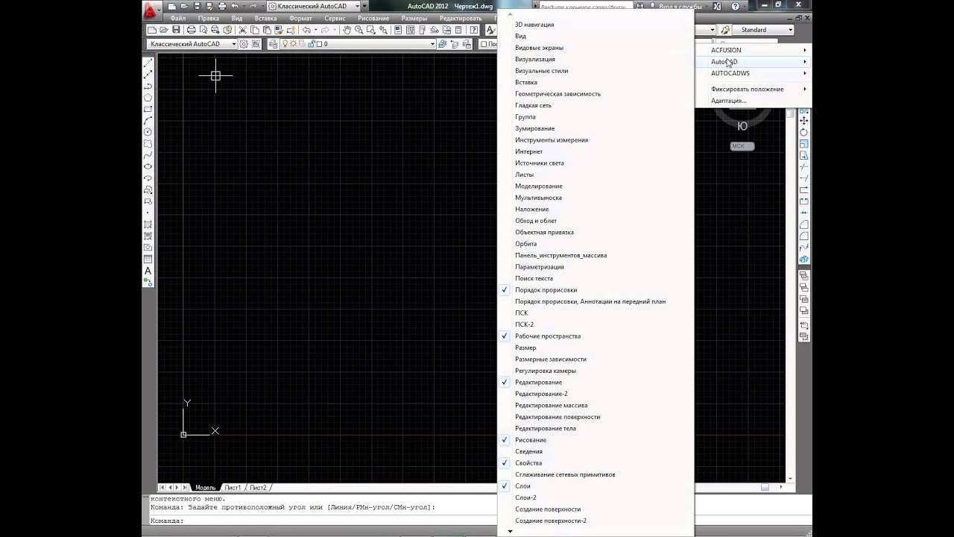Screen dimensions: 954x537
Task: Select the Polygon draw tool
Action: coord(148,97)
